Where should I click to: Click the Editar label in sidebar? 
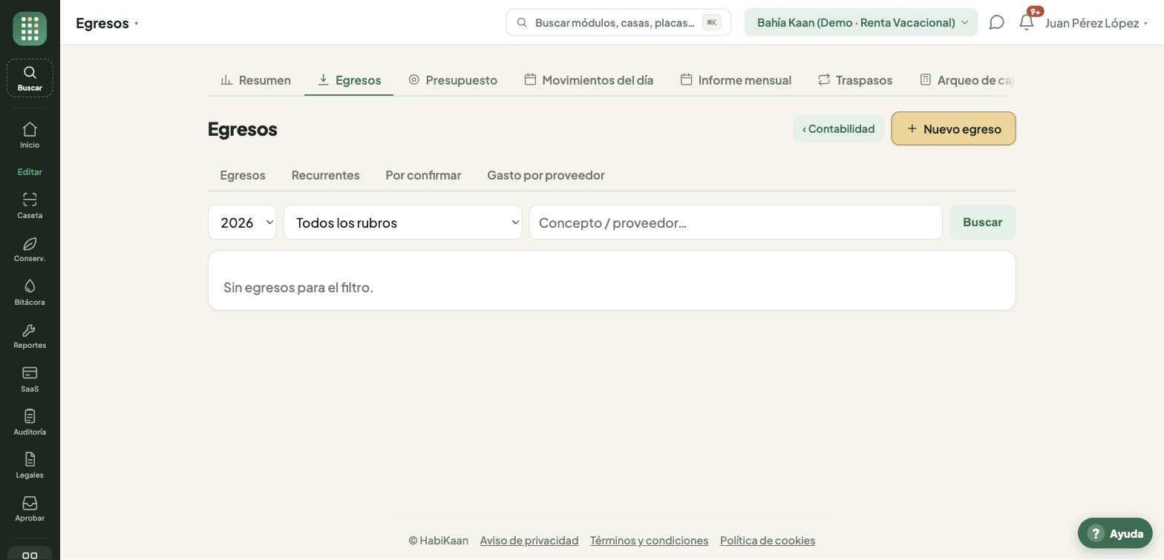click(x=30, y=171)
